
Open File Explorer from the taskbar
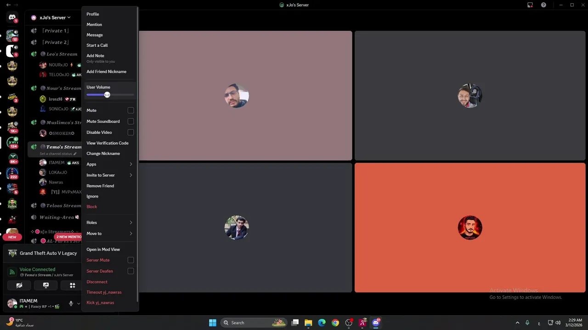308,323
